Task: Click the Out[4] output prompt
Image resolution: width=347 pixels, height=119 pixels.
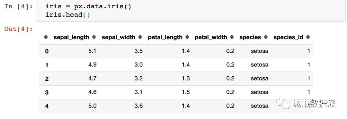Action: click(19, 29)
